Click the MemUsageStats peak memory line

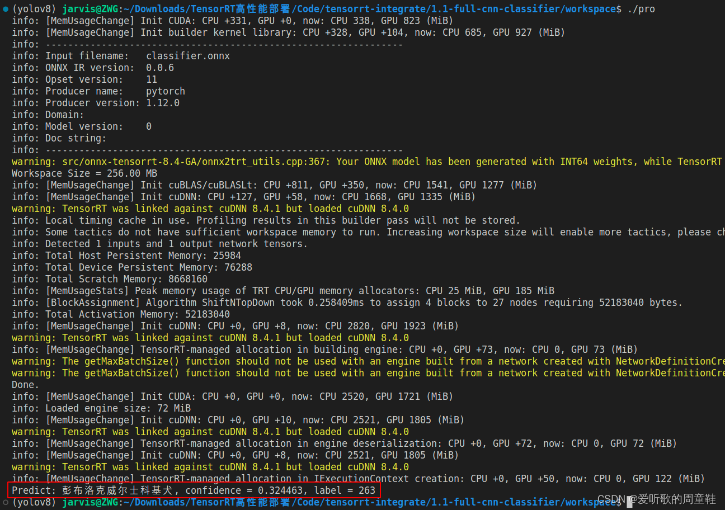point(283,291)
